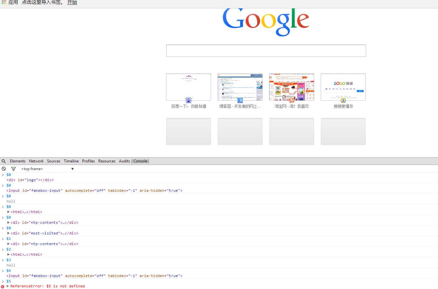Switch to the Sources tab
This screenshot has width=438, height=289.
click(x=54, y=161)
